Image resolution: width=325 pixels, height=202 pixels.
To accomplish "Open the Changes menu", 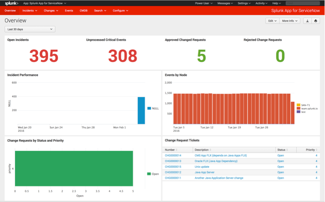I will [51, 10].
